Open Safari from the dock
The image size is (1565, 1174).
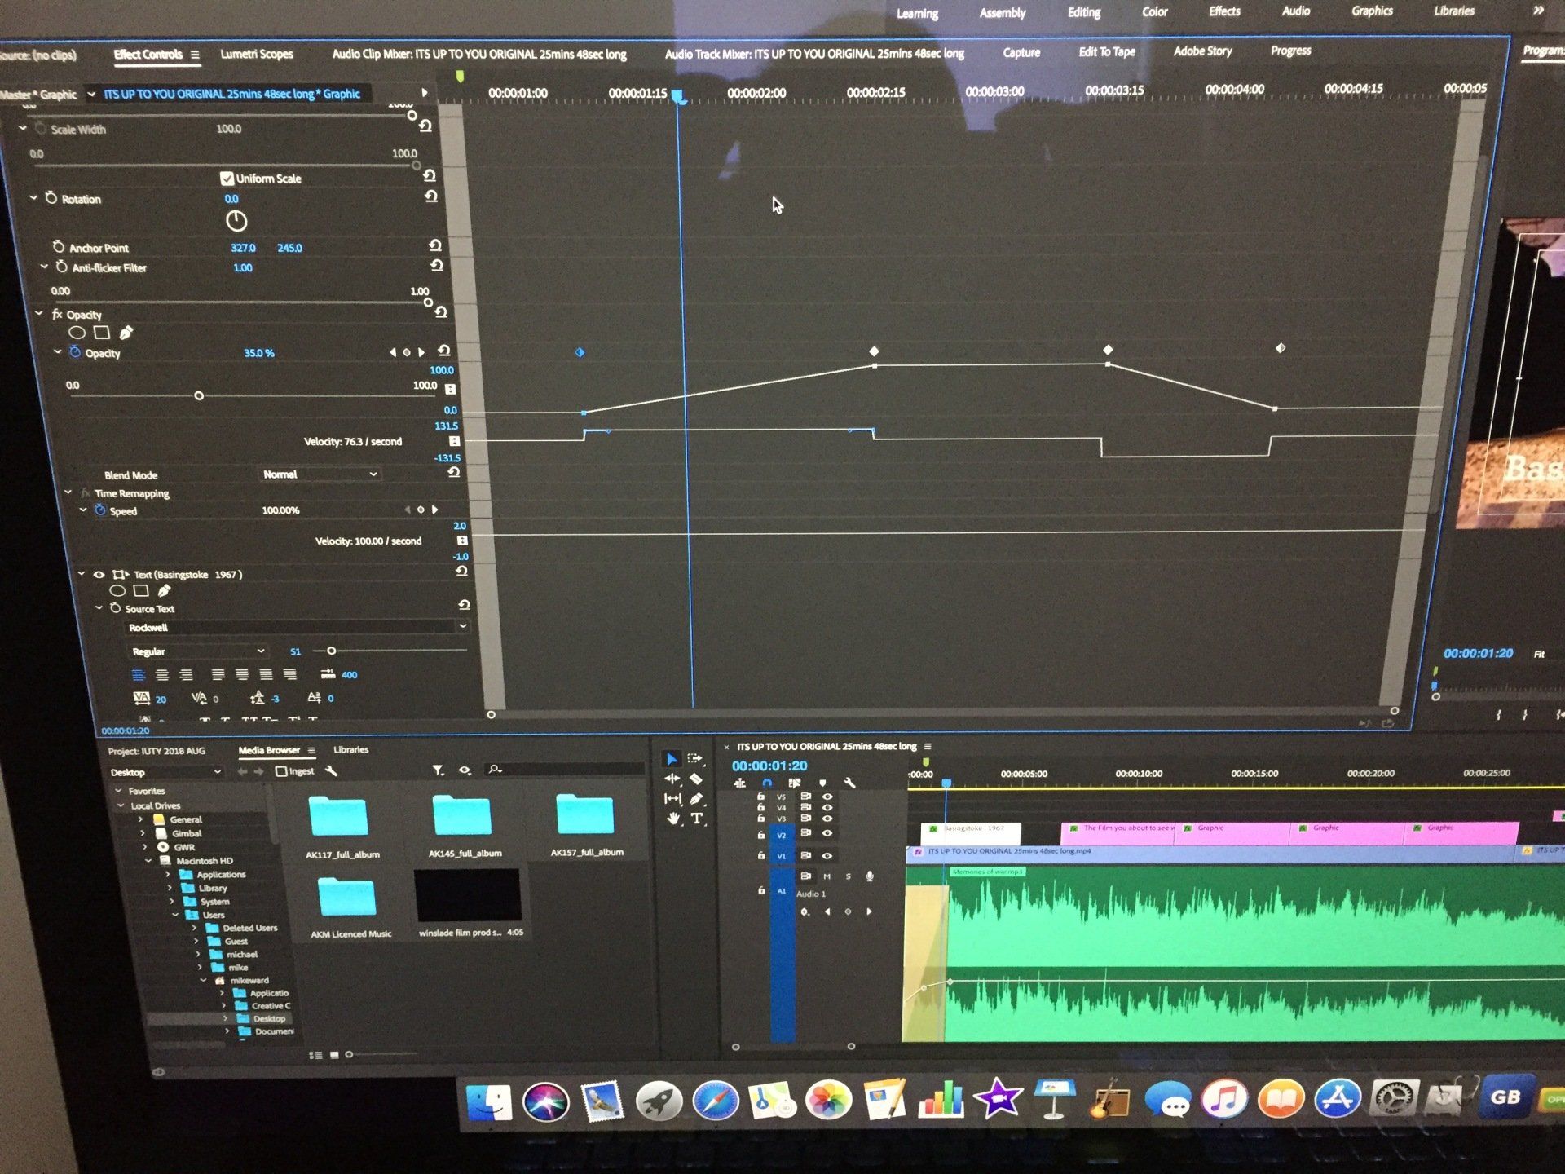click(715, 1101)
